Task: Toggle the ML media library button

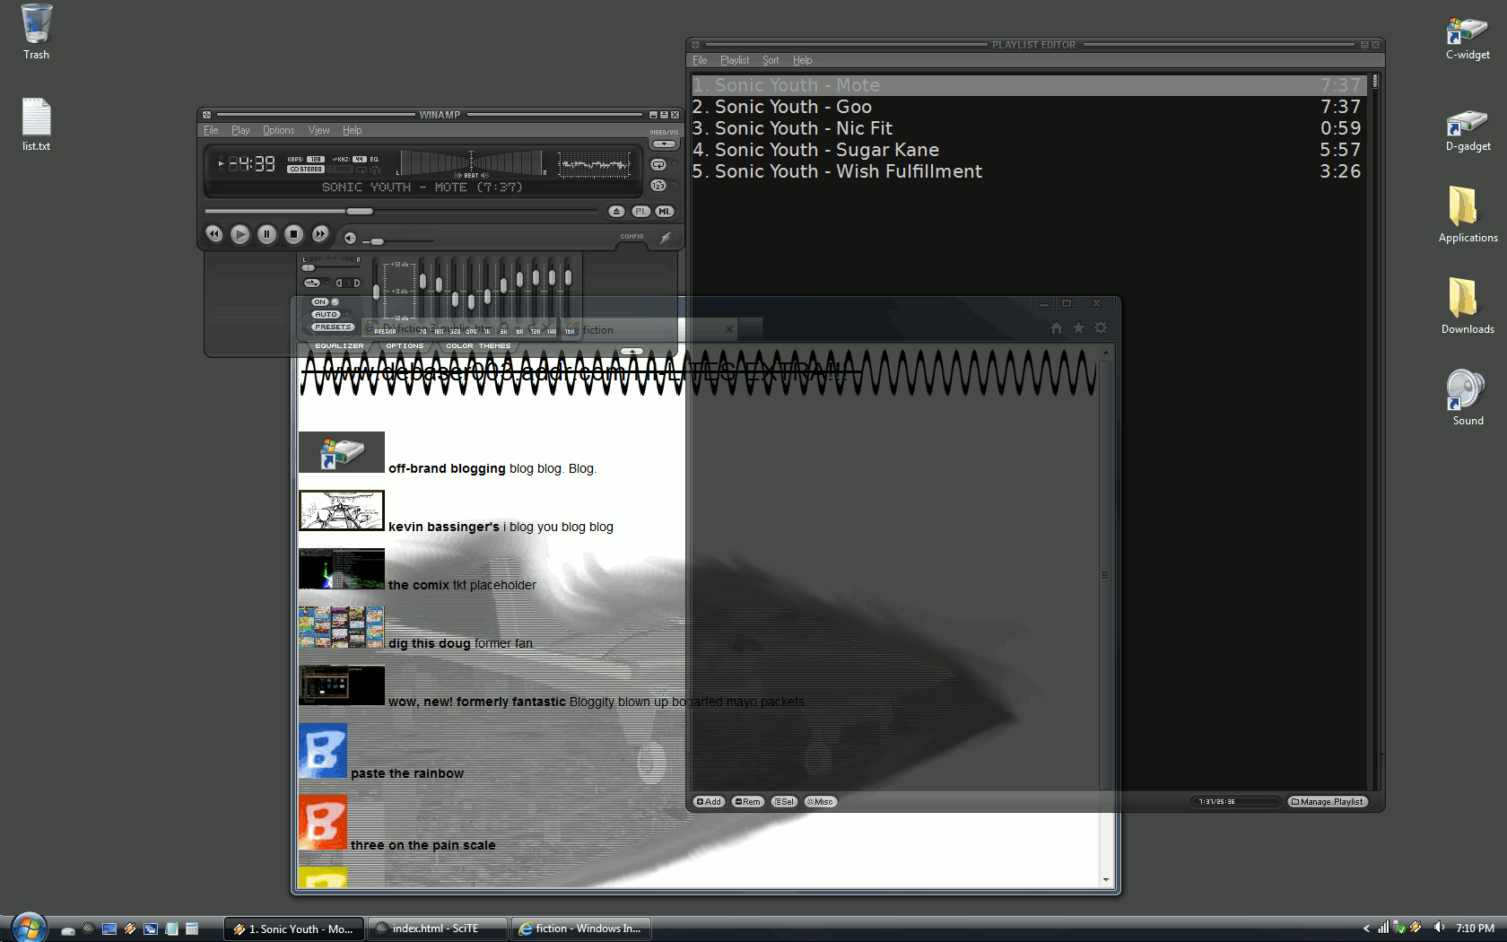Action: coord(664,212)
